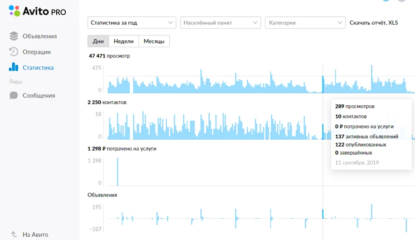Click the Операции history clock icon
The image size is (415, 240).
(x=14, y=52)
